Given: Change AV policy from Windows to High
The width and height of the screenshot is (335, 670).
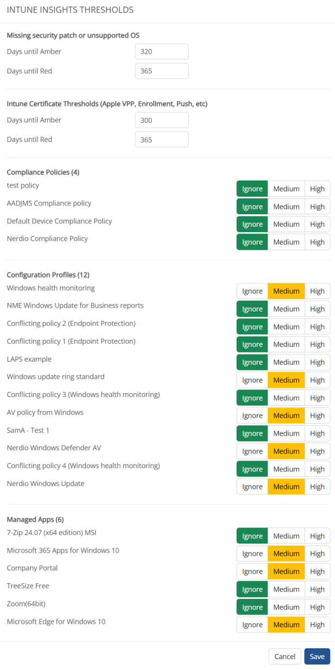Looking at the screenshot, I should point(318,415).
